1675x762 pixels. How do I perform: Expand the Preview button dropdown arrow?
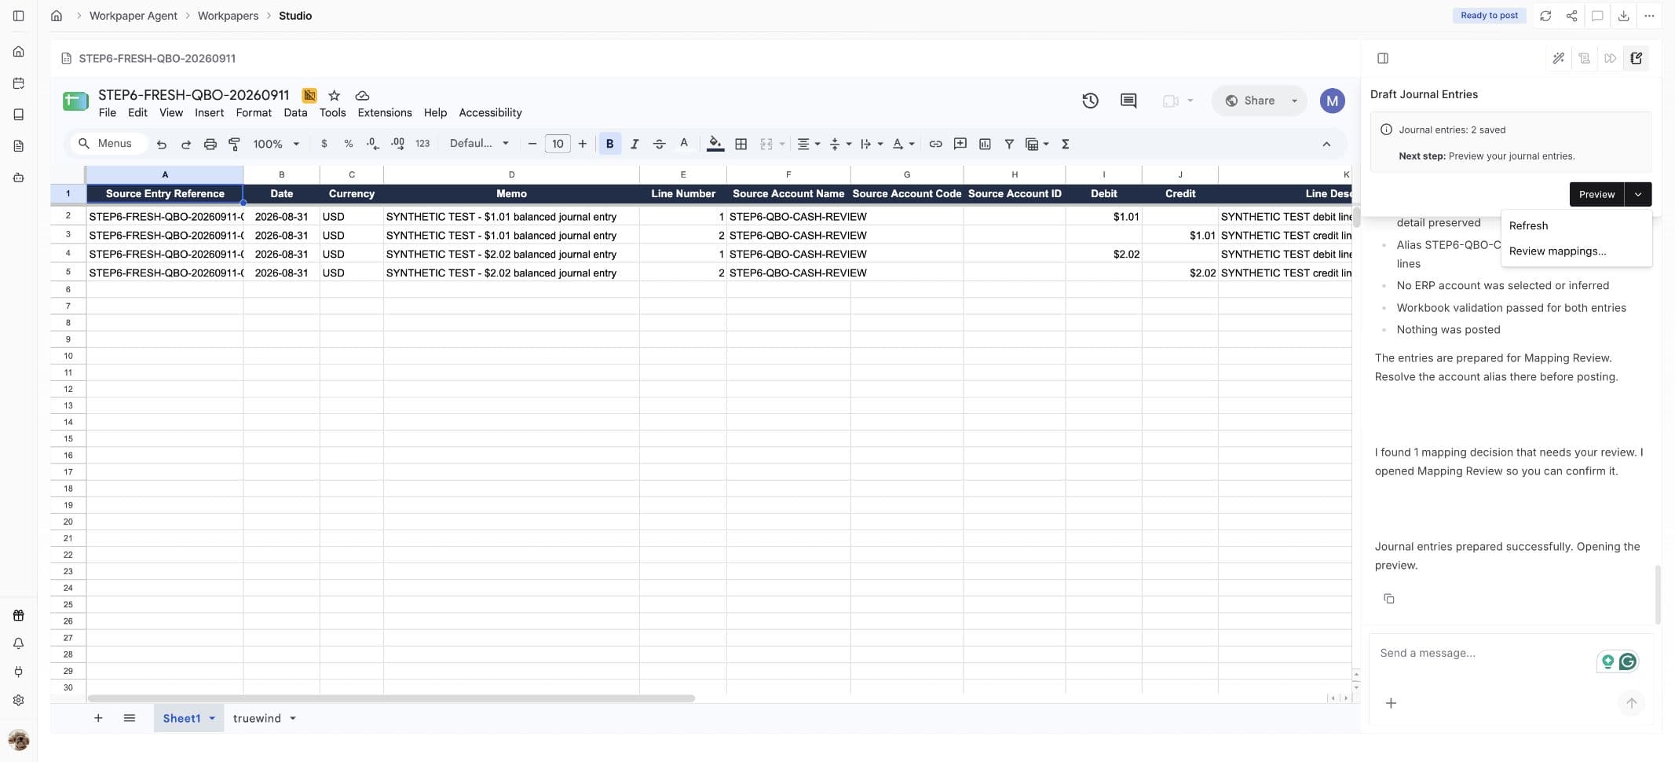point(1638,194)
